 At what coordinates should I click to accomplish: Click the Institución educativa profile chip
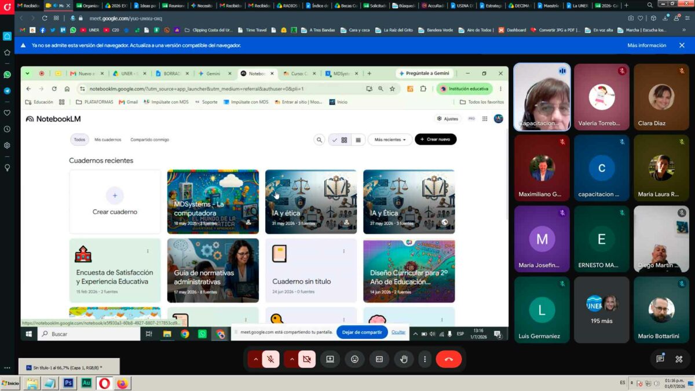[x=464, y=89]
